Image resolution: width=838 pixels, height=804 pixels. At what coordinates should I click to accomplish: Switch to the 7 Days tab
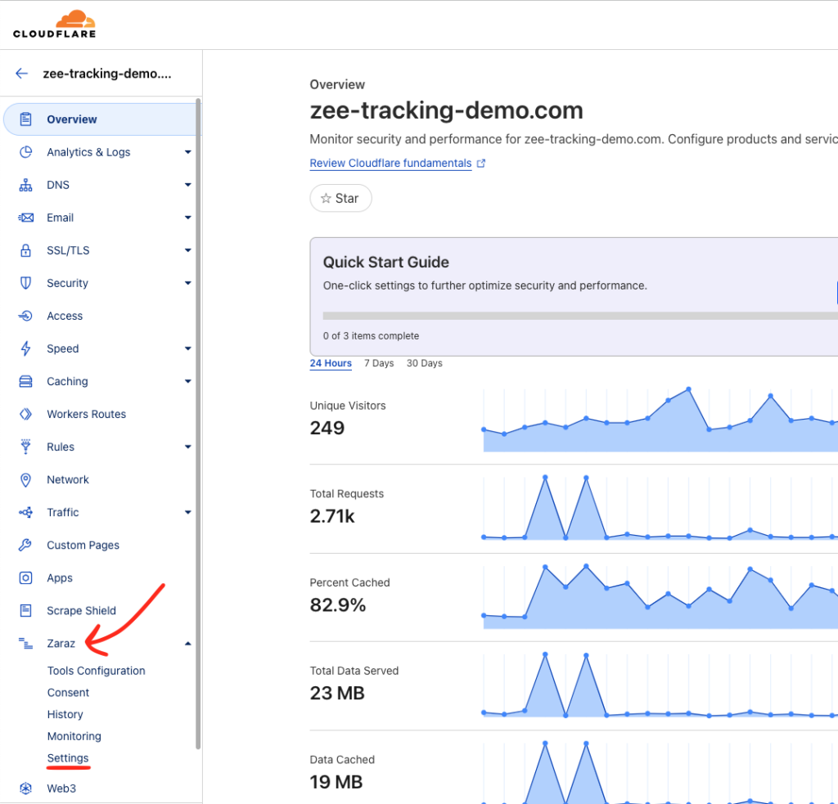click(x=379, y=363)
